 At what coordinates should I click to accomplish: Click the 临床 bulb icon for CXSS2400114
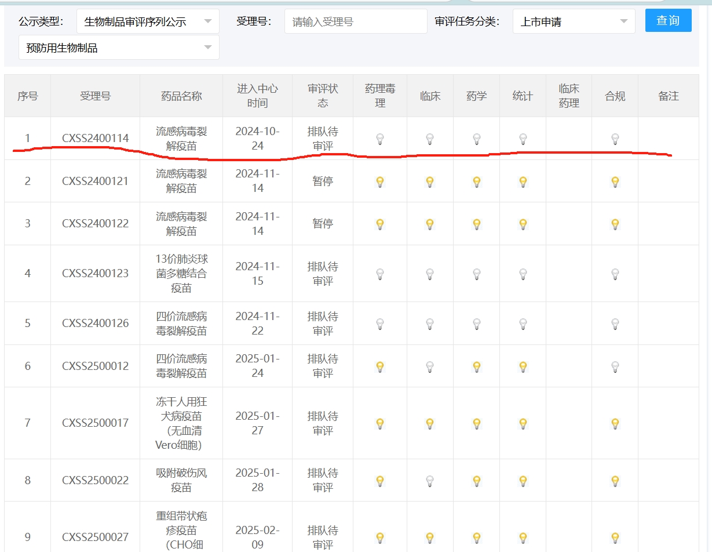430,139
